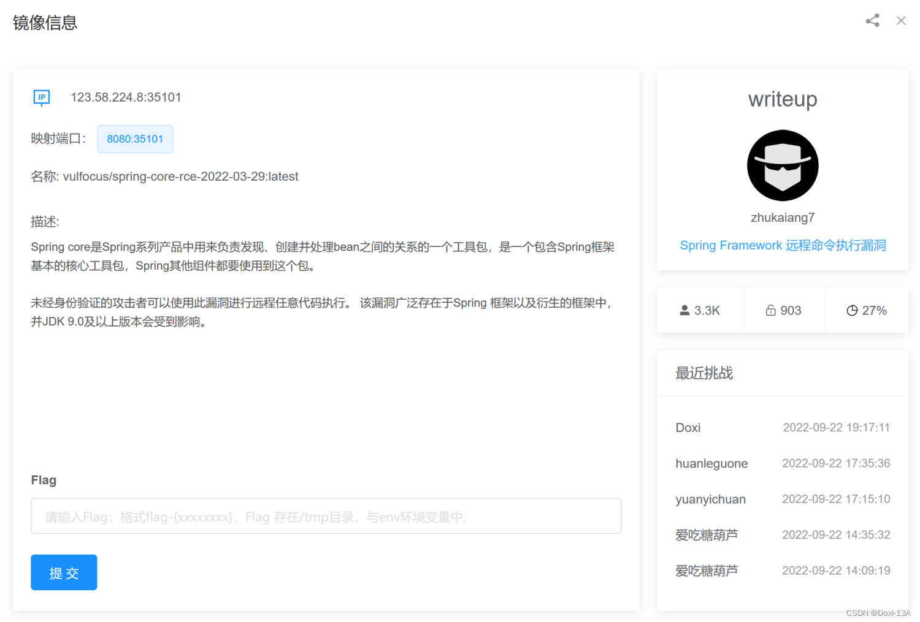
Task: Click the IP monitor icon
Action: pyautogui.click(x=42, y=97)
